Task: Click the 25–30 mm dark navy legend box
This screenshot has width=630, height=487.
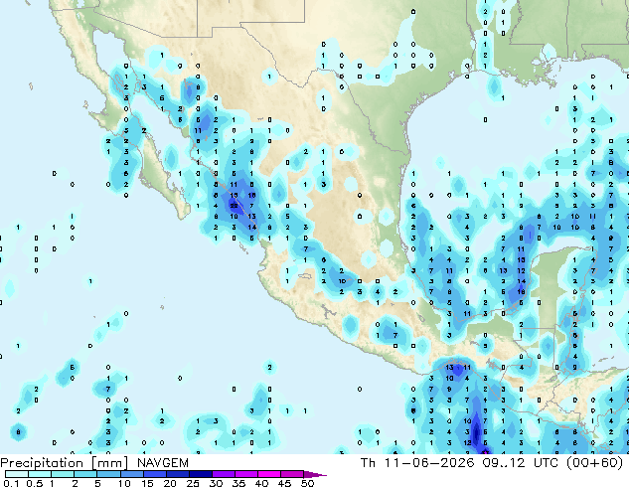Action: (x=201, y=474)
